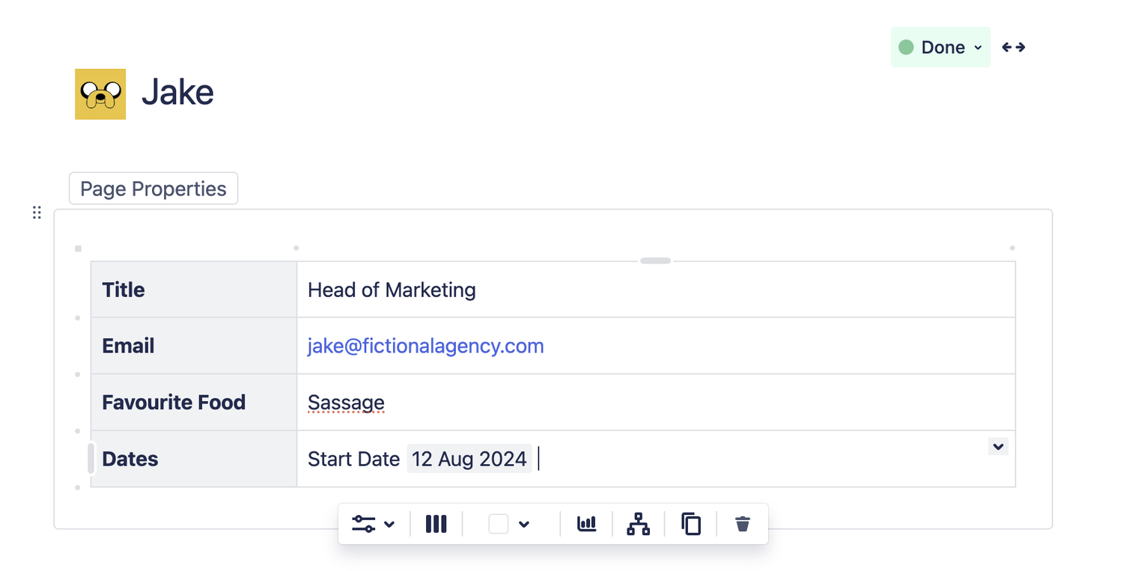The width and height of the screenshot is (1123, 571).
Task: Click the Jake avatar emoji image
Action: (x=100, y=94)
